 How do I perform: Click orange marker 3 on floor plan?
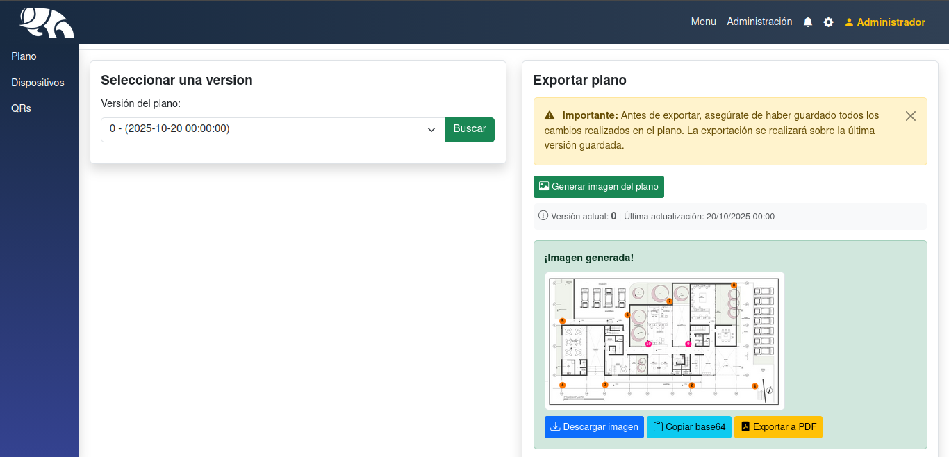point(605,385)
